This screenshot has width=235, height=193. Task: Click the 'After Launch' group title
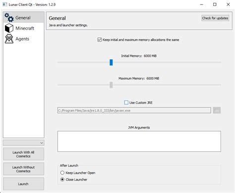(x=69, y=165)
